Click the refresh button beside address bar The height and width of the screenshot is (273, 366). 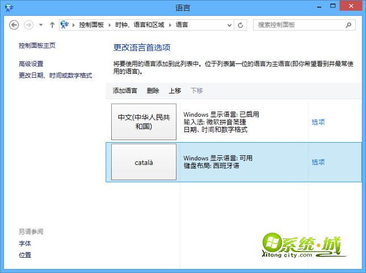click(241, 25)
